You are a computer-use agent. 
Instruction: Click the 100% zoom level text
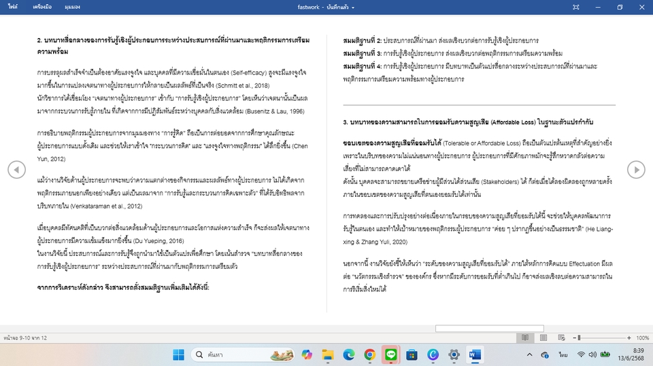point(642,337)
